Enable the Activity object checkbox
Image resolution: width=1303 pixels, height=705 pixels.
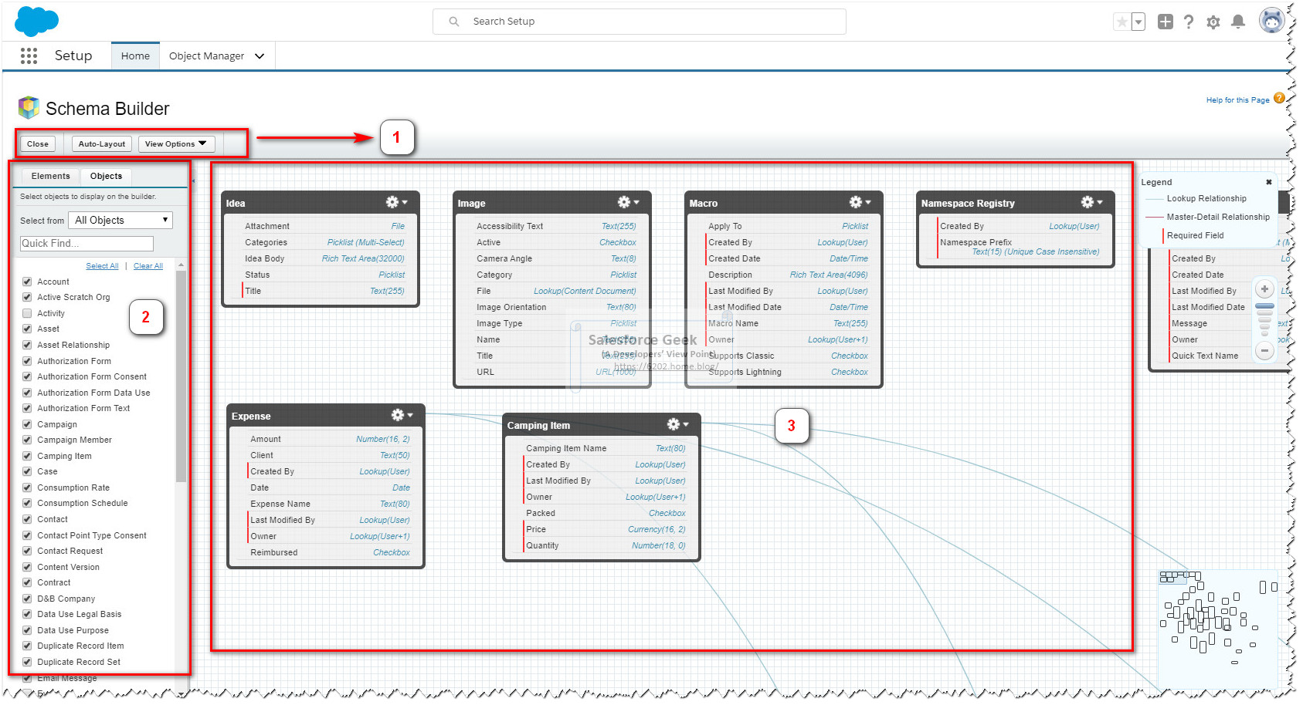tap(27, 313)
